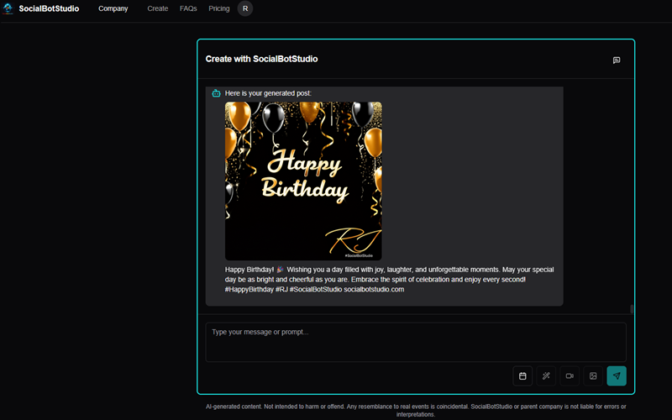Click the chat history icon

[x=617, y=60]
